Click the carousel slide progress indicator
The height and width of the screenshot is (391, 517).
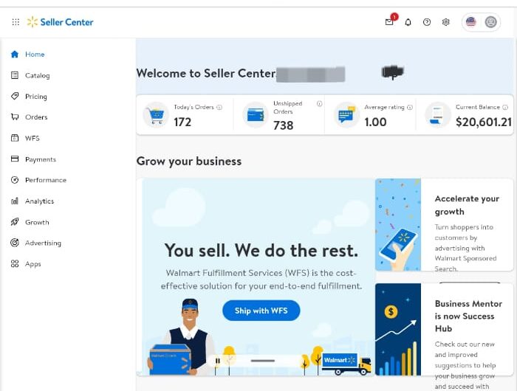point(263,361)
